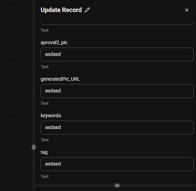Click the Text type hint under aproval2_pic
The width and height of the screenshot is (196, 191).
pos(44,67)
